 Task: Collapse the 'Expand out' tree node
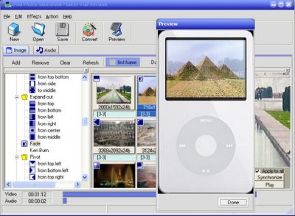[17, 97]
